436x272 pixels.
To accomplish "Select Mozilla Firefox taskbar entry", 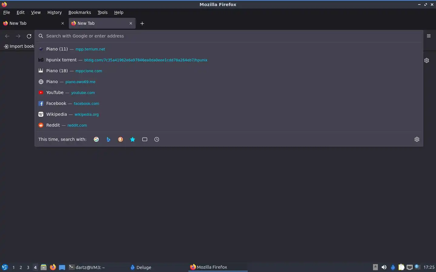I will coord(218,267).
